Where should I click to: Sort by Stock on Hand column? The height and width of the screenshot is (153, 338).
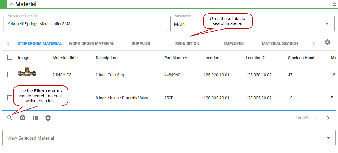301,58
